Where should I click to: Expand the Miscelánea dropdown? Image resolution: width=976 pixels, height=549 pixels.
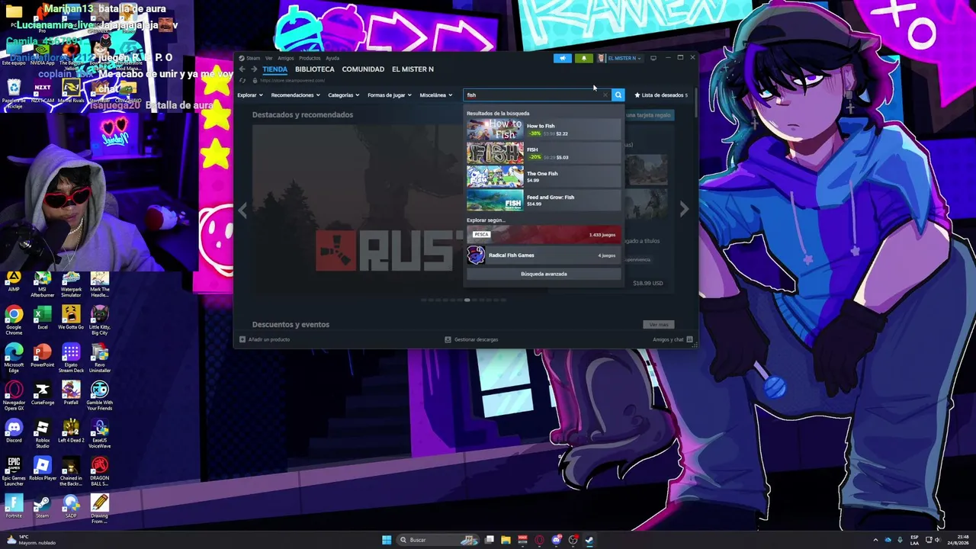pyautogui.click(x=436, y=95)
